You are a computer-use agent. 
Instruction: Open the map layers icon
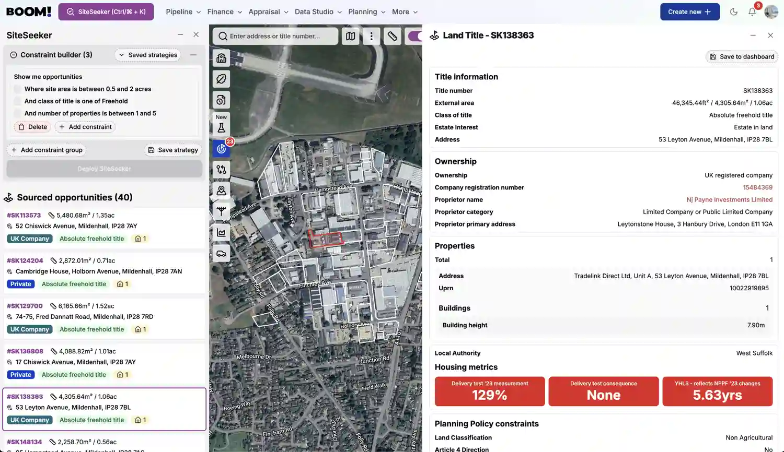(x=351, y=36)
